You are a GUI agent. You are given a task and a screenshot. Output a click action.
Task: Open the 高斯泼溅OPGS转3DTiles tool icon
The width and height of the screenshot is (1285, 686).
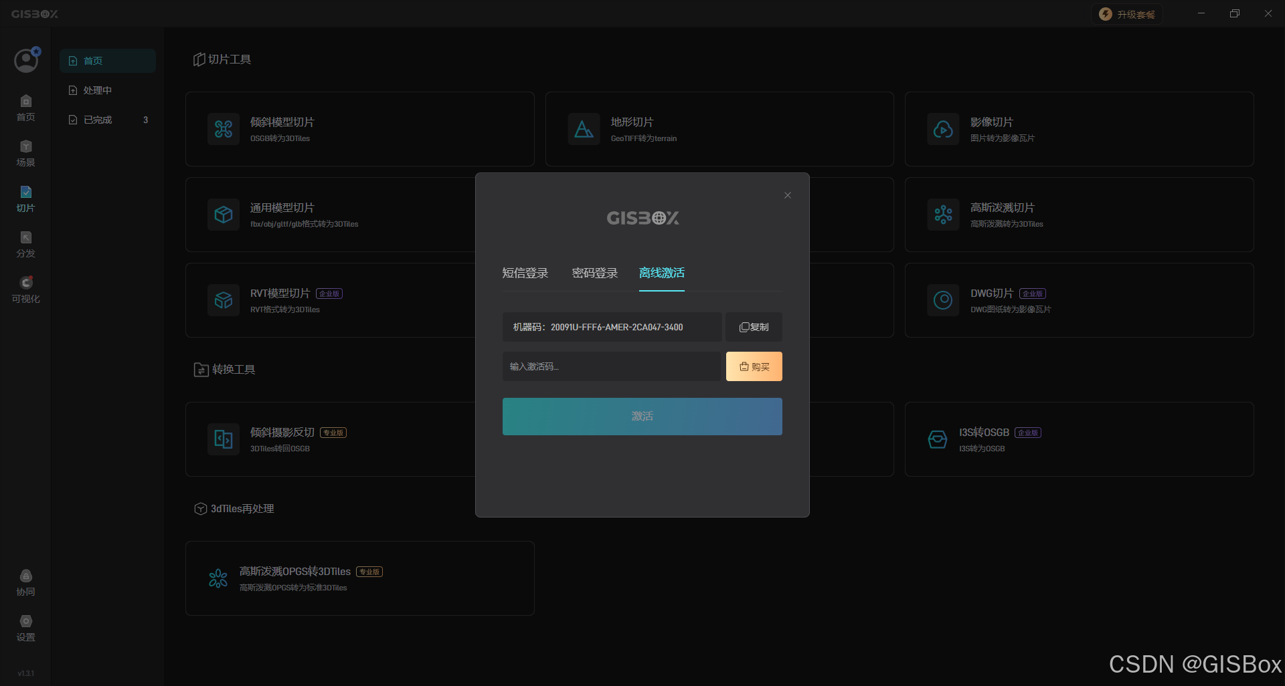click(218, 578)
